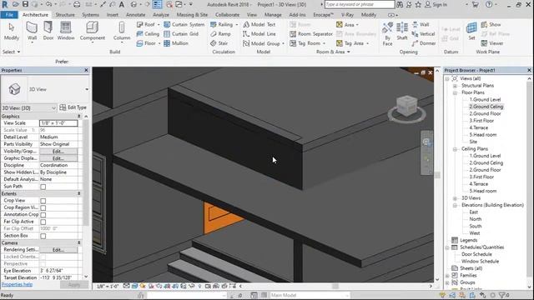Click the Tag Room tool
The width and height of the screenshot is (534, 300).
(x=307, y=43)
